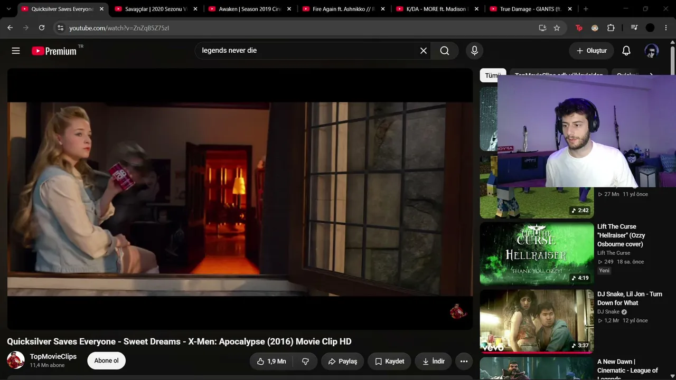Dislike the video with thumbs down
Image resolution: width=676 pixels, height=380 pixels.
[x=305, y=362]
